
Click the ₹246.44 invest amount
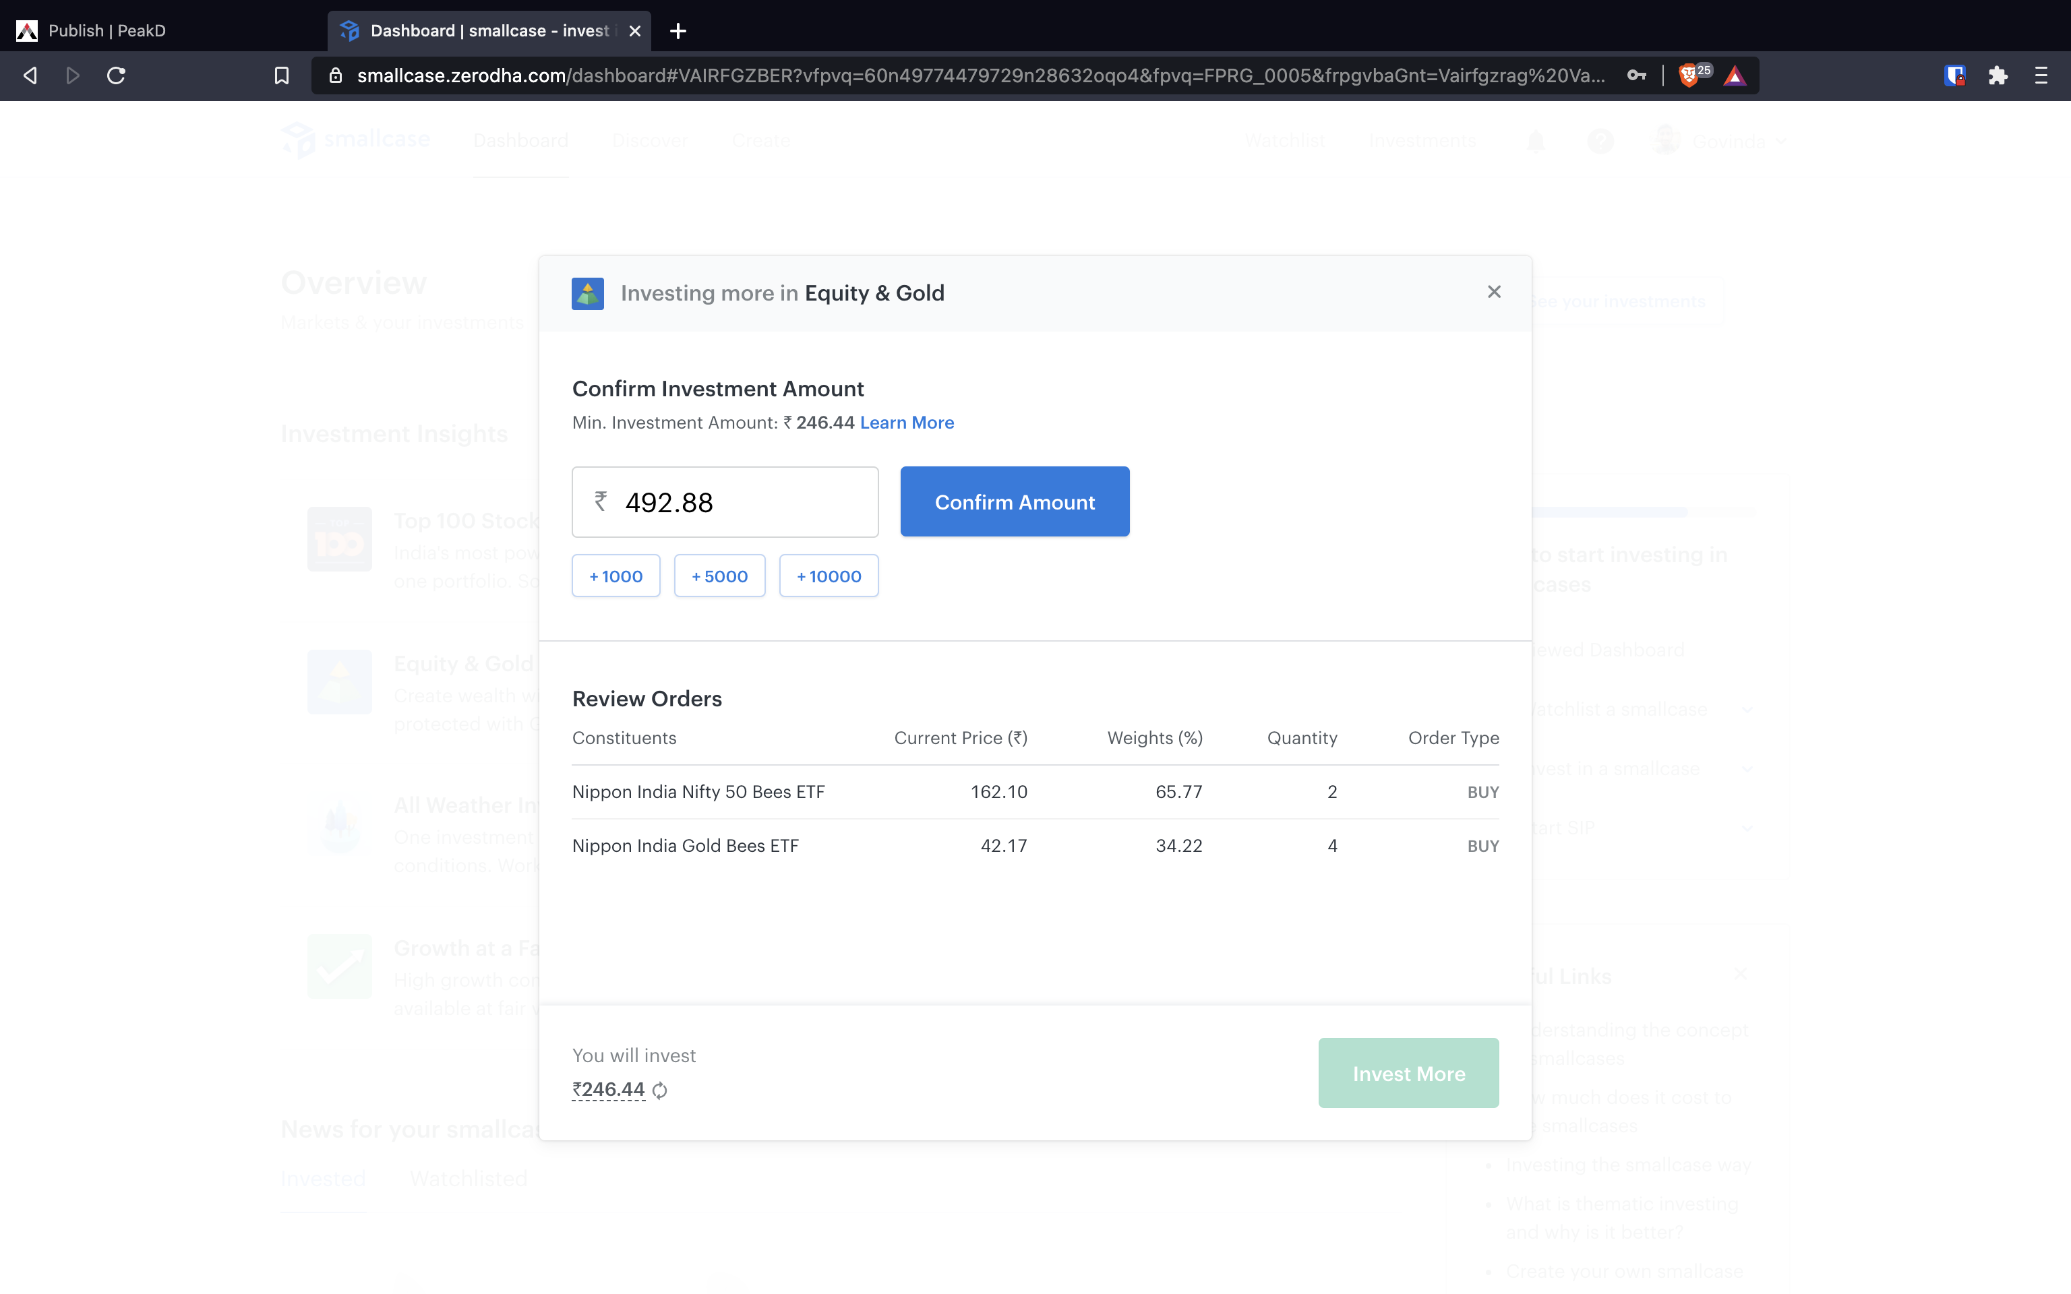coord(609,1090)
